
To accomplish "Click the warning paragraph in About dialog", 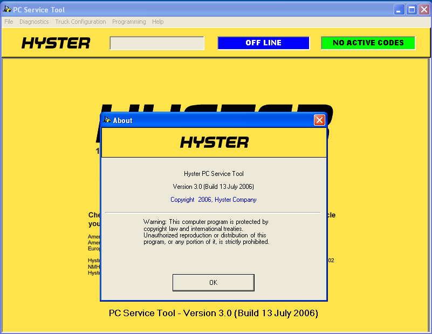I will pyautogui.click(x=206, y=232).
